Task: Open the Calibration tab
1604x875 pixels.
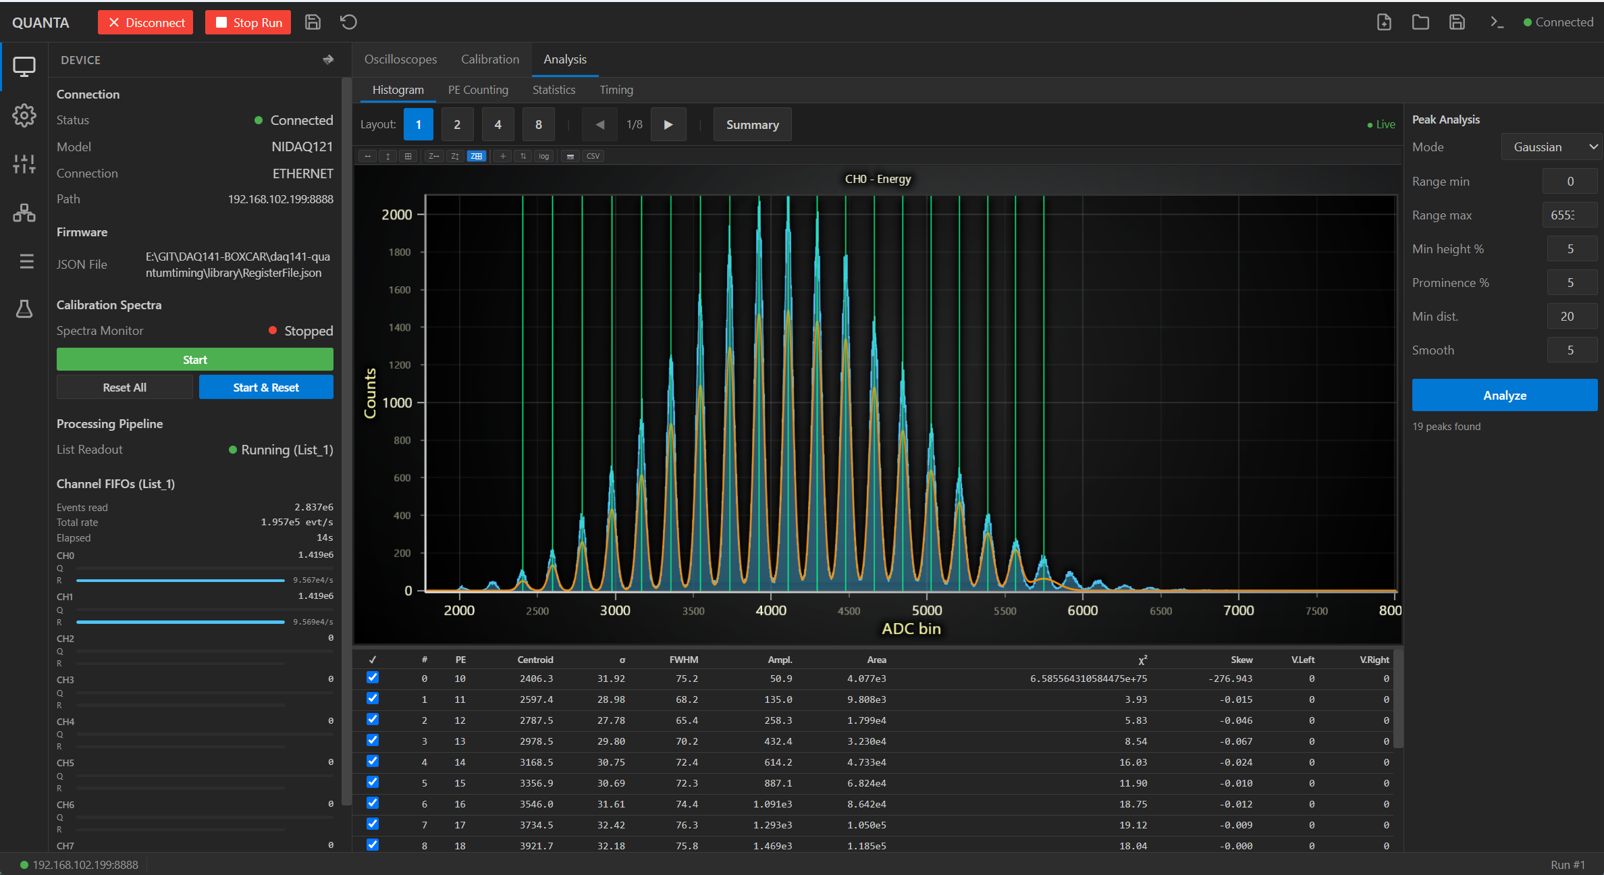Action: (490, 59)
